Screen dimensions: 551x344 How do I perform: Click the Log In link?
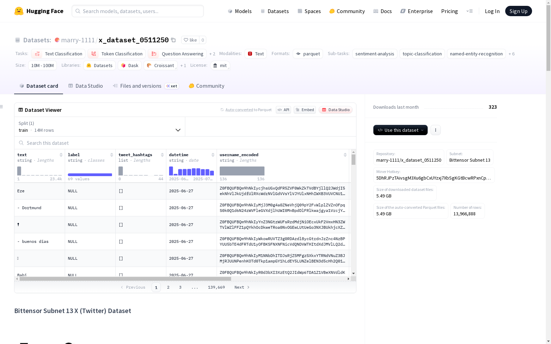492,11
